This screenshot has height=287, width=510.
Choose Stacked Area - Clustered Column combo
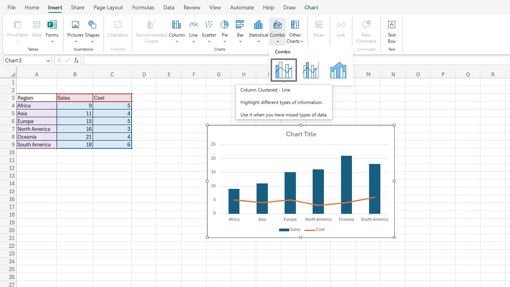point(338,70)
